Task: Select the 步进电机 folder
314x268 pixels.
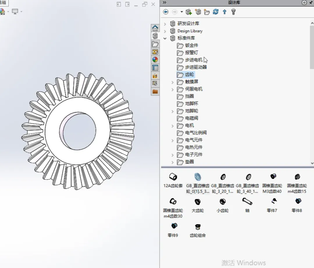Action: [190, 60]
